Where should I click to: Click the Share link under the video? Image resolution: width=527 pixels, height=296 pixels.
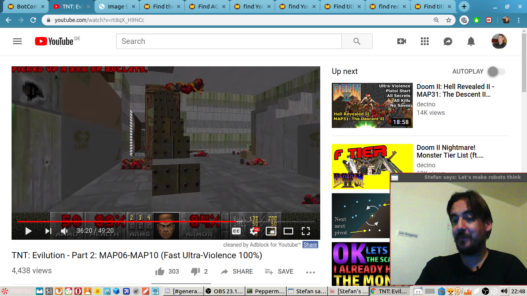point(310,245)
